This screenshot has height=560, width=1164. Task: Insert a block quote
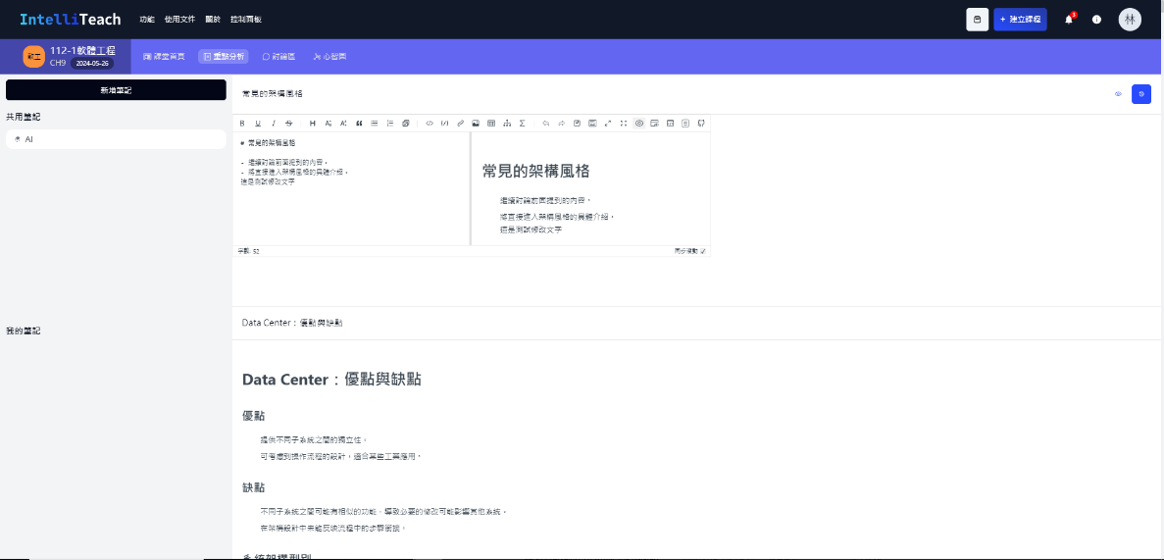pyautogui.click(x=359, y=124)
